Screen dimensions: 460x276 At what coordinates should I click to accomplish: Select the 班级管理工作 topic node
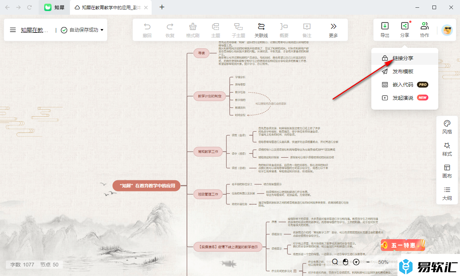pyautogui.click(x=208, y=194)
